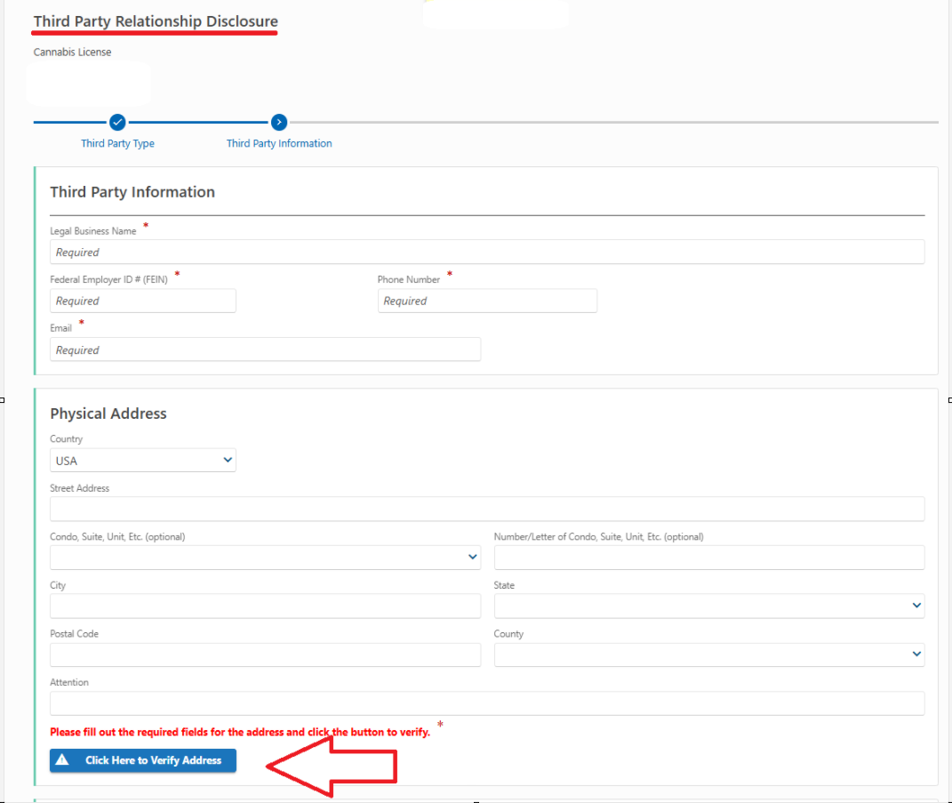Expand the Condo, Suite, Unit type dropdown

click(x=265, y=558)
